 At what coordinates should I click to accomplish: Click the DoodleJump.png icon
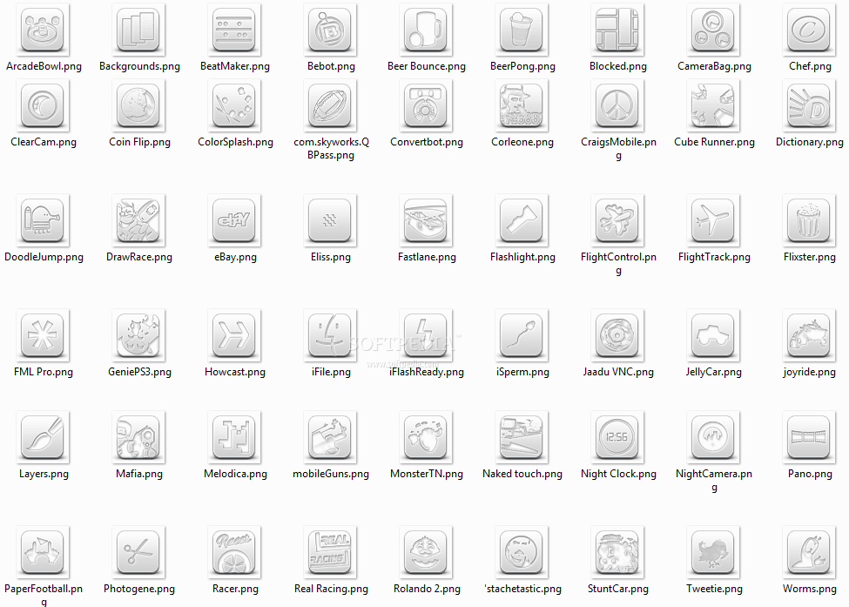pos(44,220)
